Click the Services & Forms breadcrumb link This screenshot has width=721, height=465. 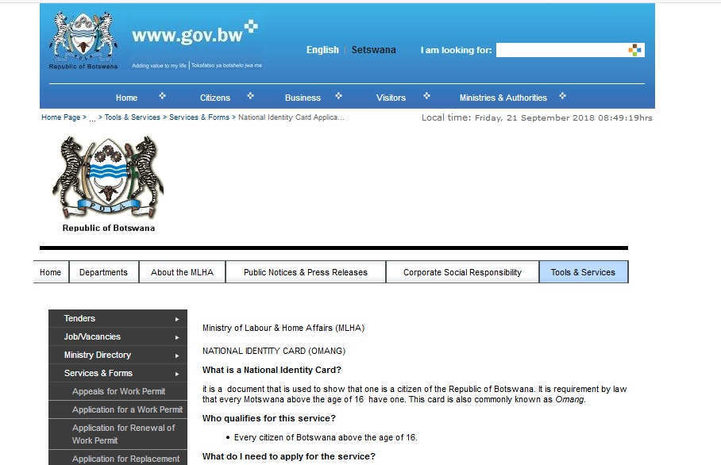199,117
